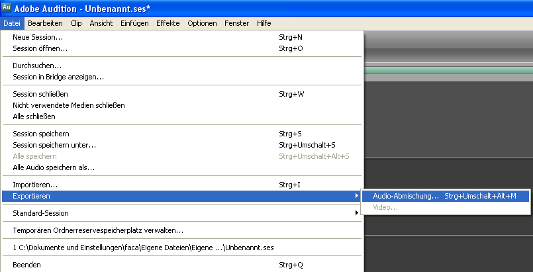Viewport: 533px width, 272px height.
Task: Choose Session speichern unter…
Action: click(182, 145)
